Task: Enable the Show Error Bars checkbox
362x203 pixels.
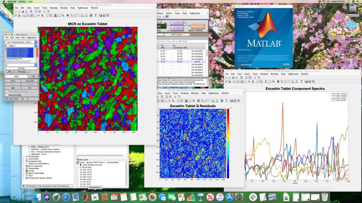Action: point(7,95)
